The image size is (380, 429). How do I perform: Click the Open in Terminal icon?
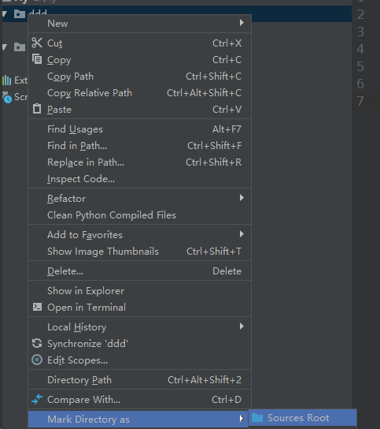coord(37,307)
